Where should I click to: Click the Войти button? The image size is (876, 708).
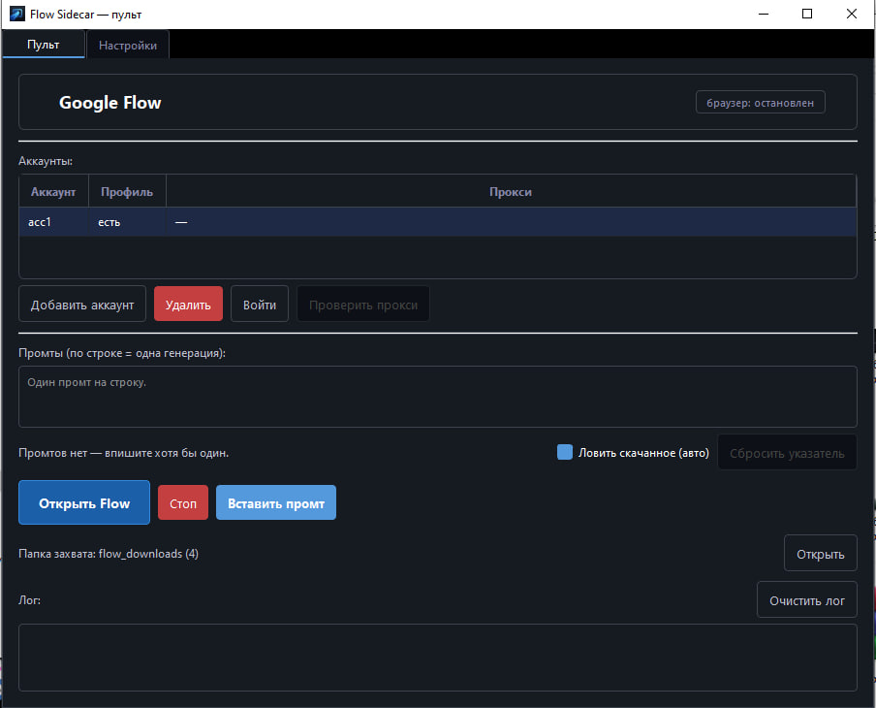click(x=260, y=305)
